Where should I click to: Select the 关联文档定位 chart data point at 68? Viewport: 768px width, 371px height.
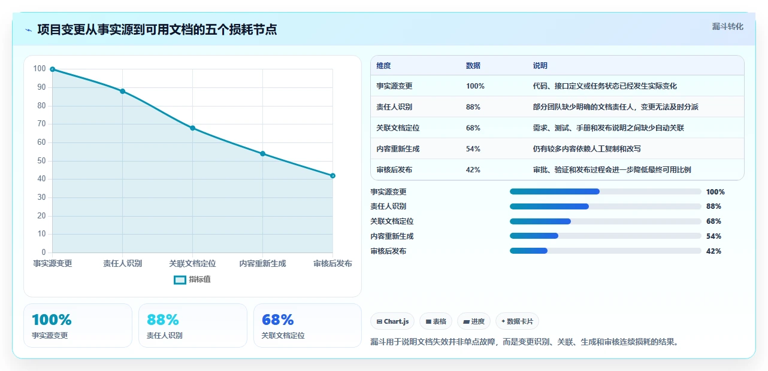[x=192, y=128]
